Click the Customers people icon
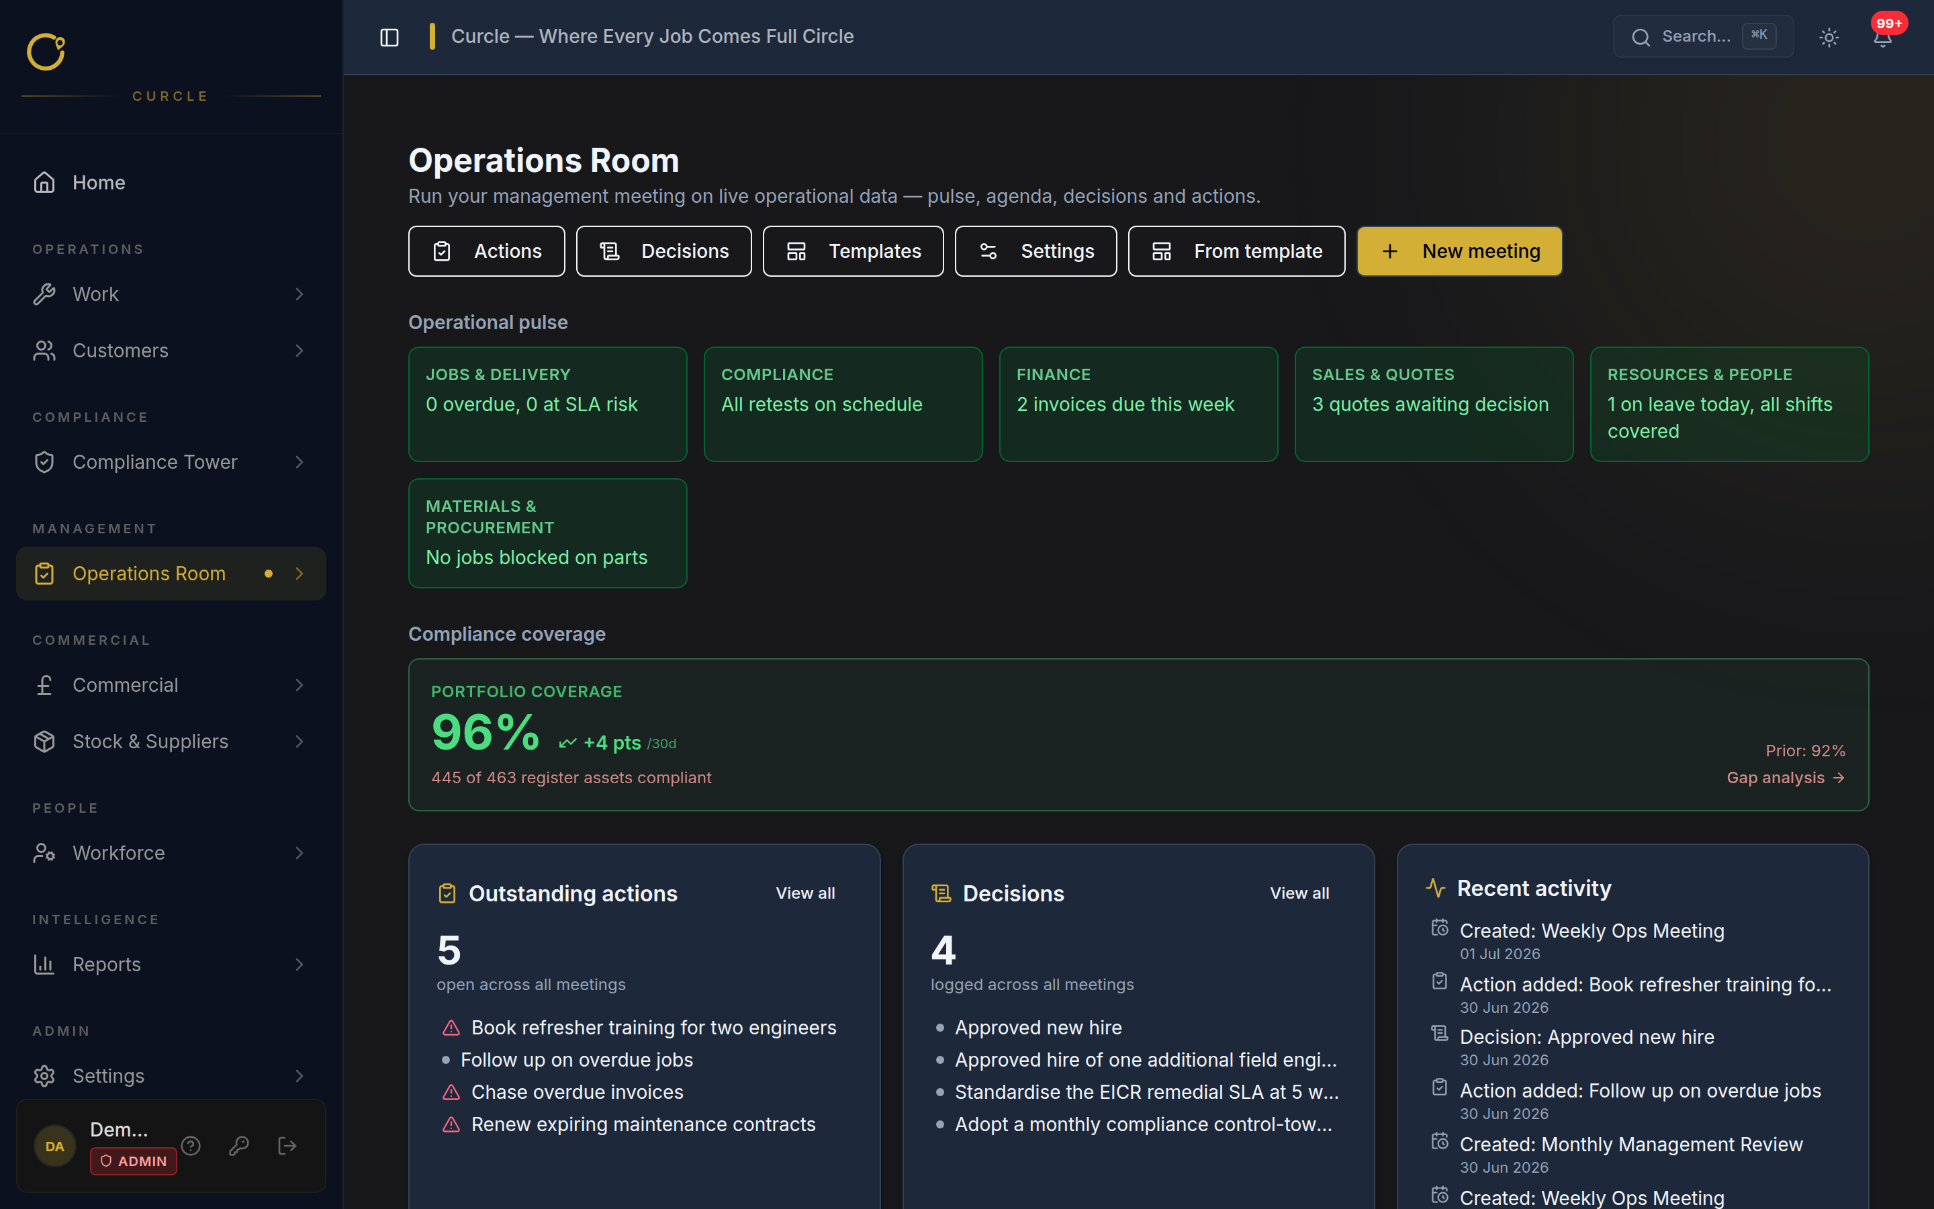Image resolution: width=1934 pixels, height=1209 pixels. coord(44,350)
